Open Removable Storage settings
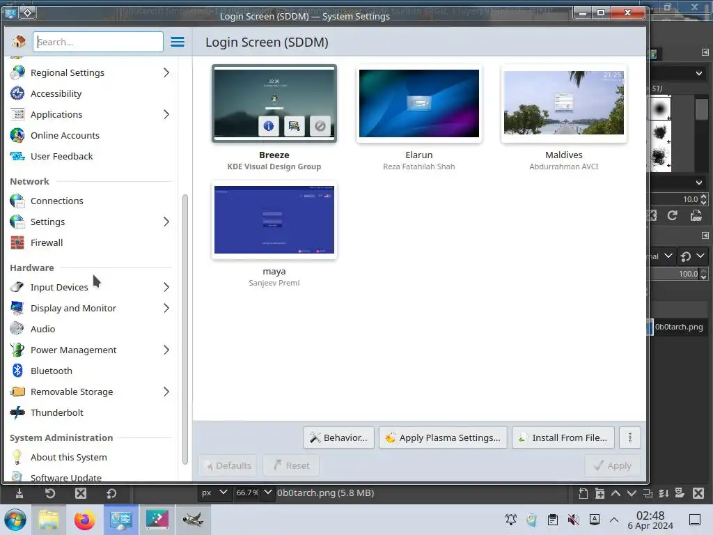The image size is (713, 535). 72,392
